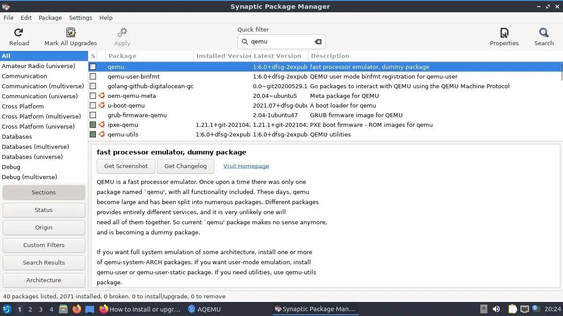
Task: Switch to the Sections filter view
Action: pos(44,192)
